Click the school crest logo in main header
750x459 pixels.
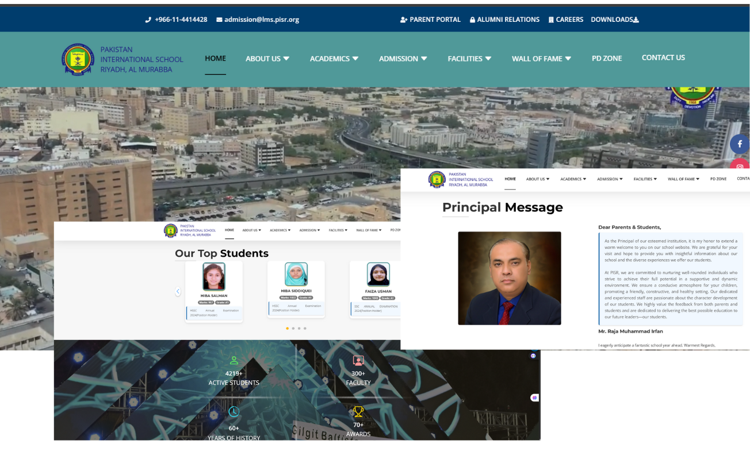click(x=78, y=59)
